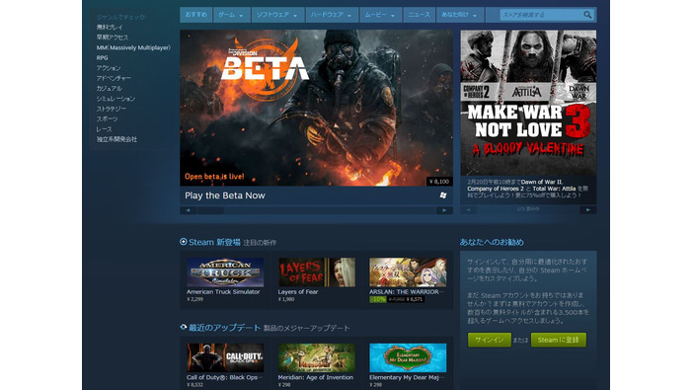Click the 最近のアップデート section icon
The image size is (693, 390).
184,327
